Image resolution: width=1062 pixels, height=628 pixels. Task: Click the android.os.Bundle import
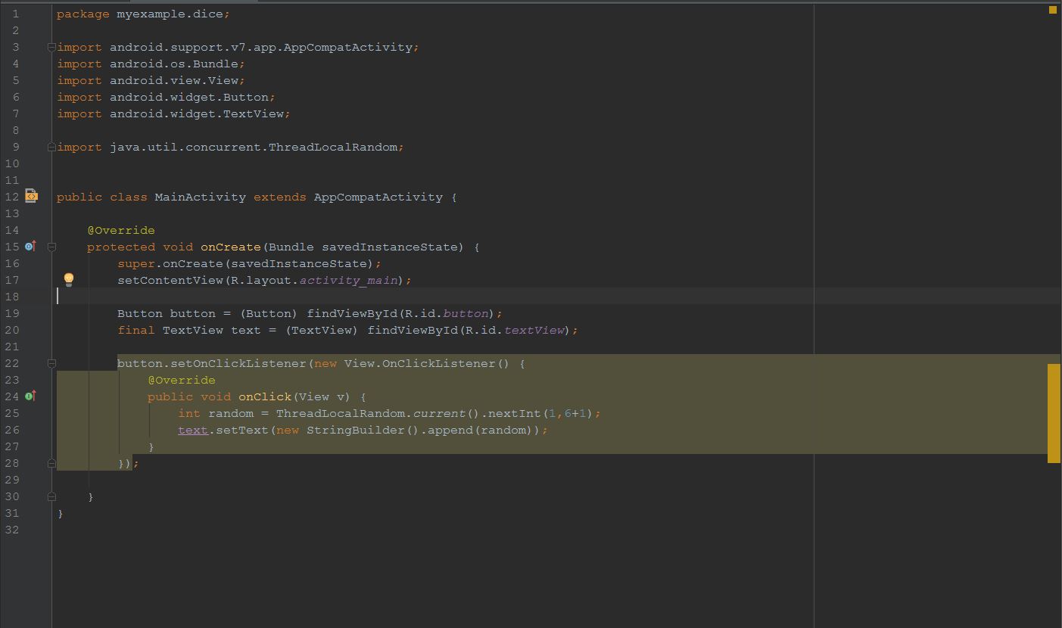pos(174,64)
